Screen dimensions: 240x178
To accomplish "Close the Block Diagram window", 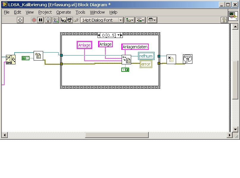I will click(235, 4).
